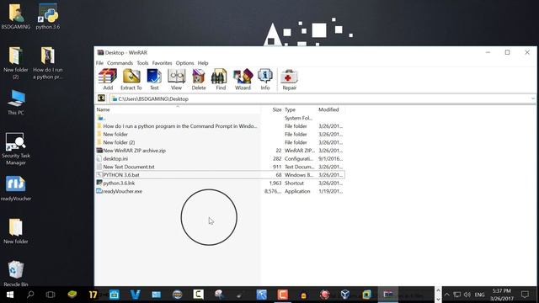Launch the Wizard tool

tap(243, 79)
